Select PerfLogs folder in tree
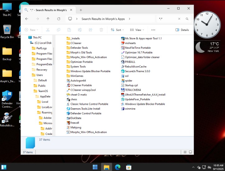The width and height of the screenshot is (225, 171). click(x=39, y=48)
